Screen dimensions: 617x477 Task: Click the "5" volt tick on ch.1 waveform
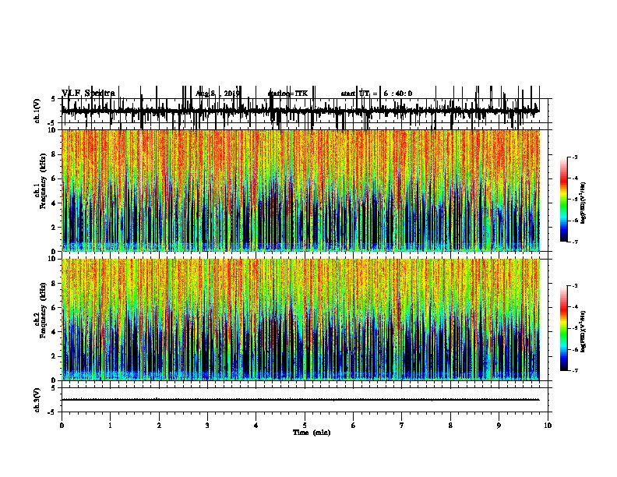pyautogui.click(x=53, y=99)
